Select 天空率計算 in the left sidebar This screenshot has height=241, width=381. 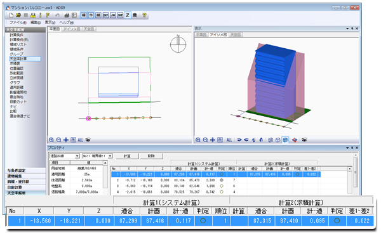click(25, 59)
